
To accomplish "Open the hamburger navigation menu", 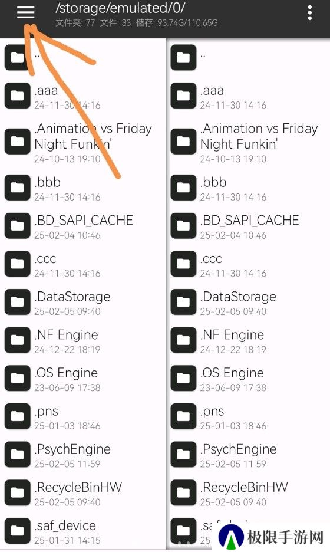I will coord(26,12).
